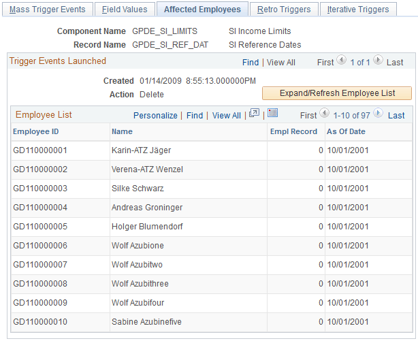Viewport: 418px width, 341px height.
Task: Click name Verena-ATZ Wenzel
Action: (x=147, y=169)
